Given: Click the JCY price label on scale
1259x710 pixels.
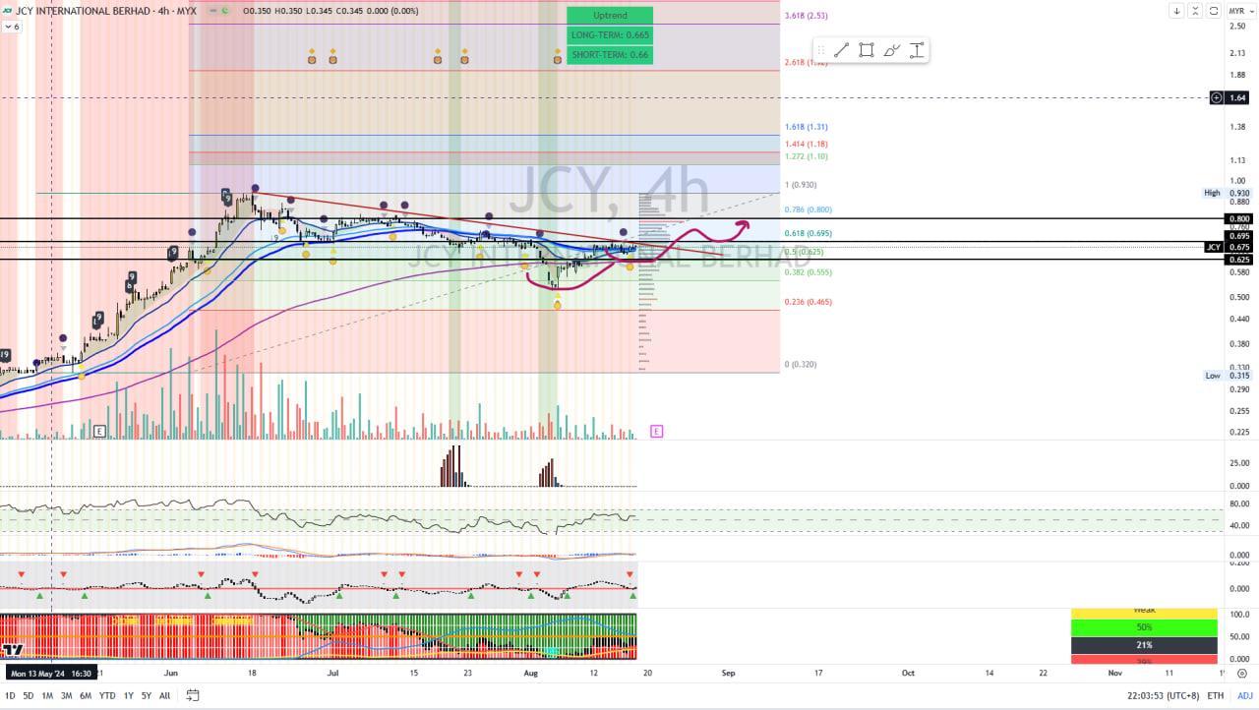Looking at the screenshot, I should pyautogui.click(x=1214, y=247).
